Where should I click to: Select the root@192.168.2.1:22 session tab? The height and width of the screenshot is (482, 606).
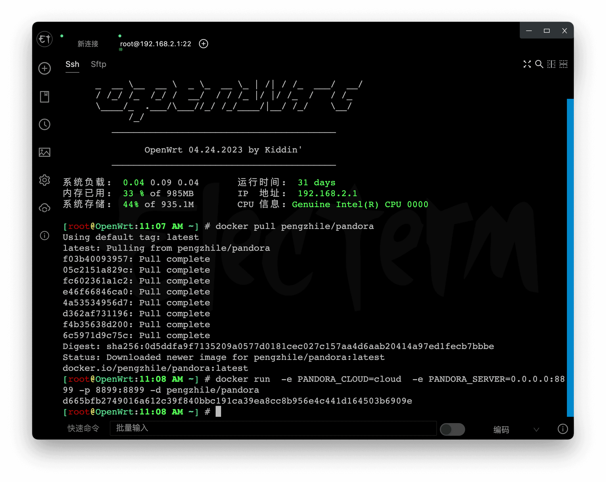point(155,44)
